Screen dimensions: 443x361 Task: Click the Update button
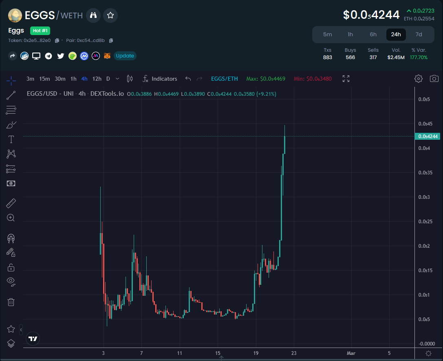(125, 56)
